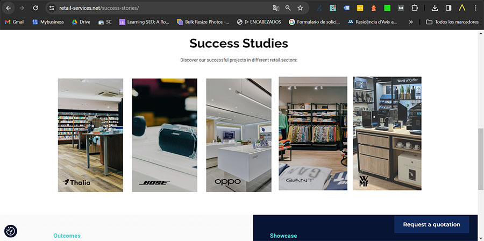Click the green square extension icon
This screenshot has height=241, width=484.
pyautogui.click(x=387, y=8)
